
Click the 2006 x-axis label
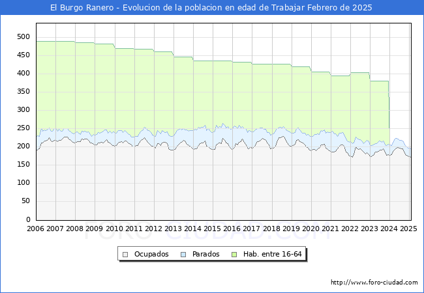point(35,229)
